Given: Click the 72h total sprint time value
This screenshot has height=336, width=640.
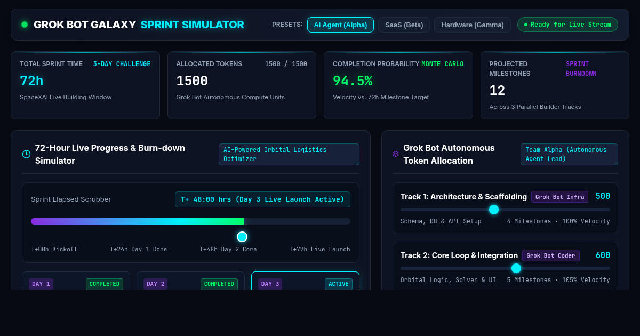Looking at the screenshot, I should tap(31, 81).
